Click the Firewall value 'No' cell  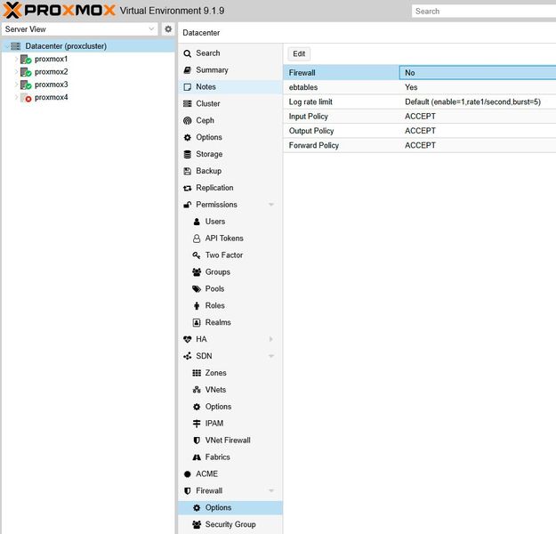(478, 73)
